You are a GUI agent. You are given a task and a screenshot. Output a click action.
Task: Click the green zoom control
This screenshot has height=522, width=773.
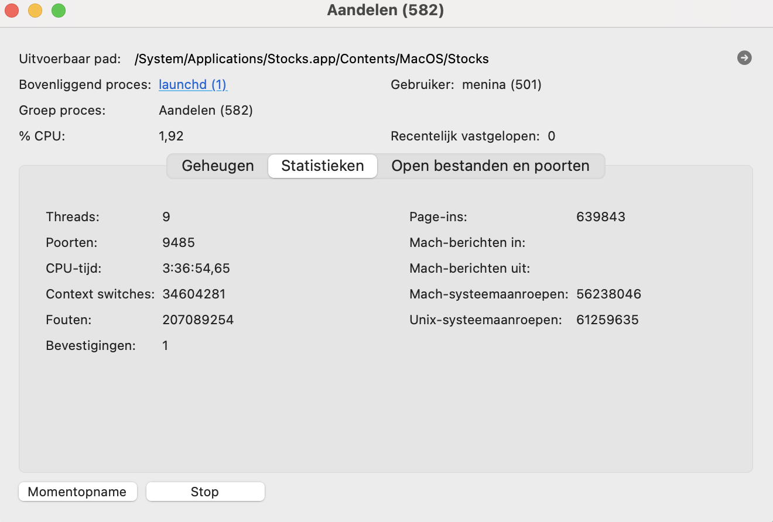(58, 10)
